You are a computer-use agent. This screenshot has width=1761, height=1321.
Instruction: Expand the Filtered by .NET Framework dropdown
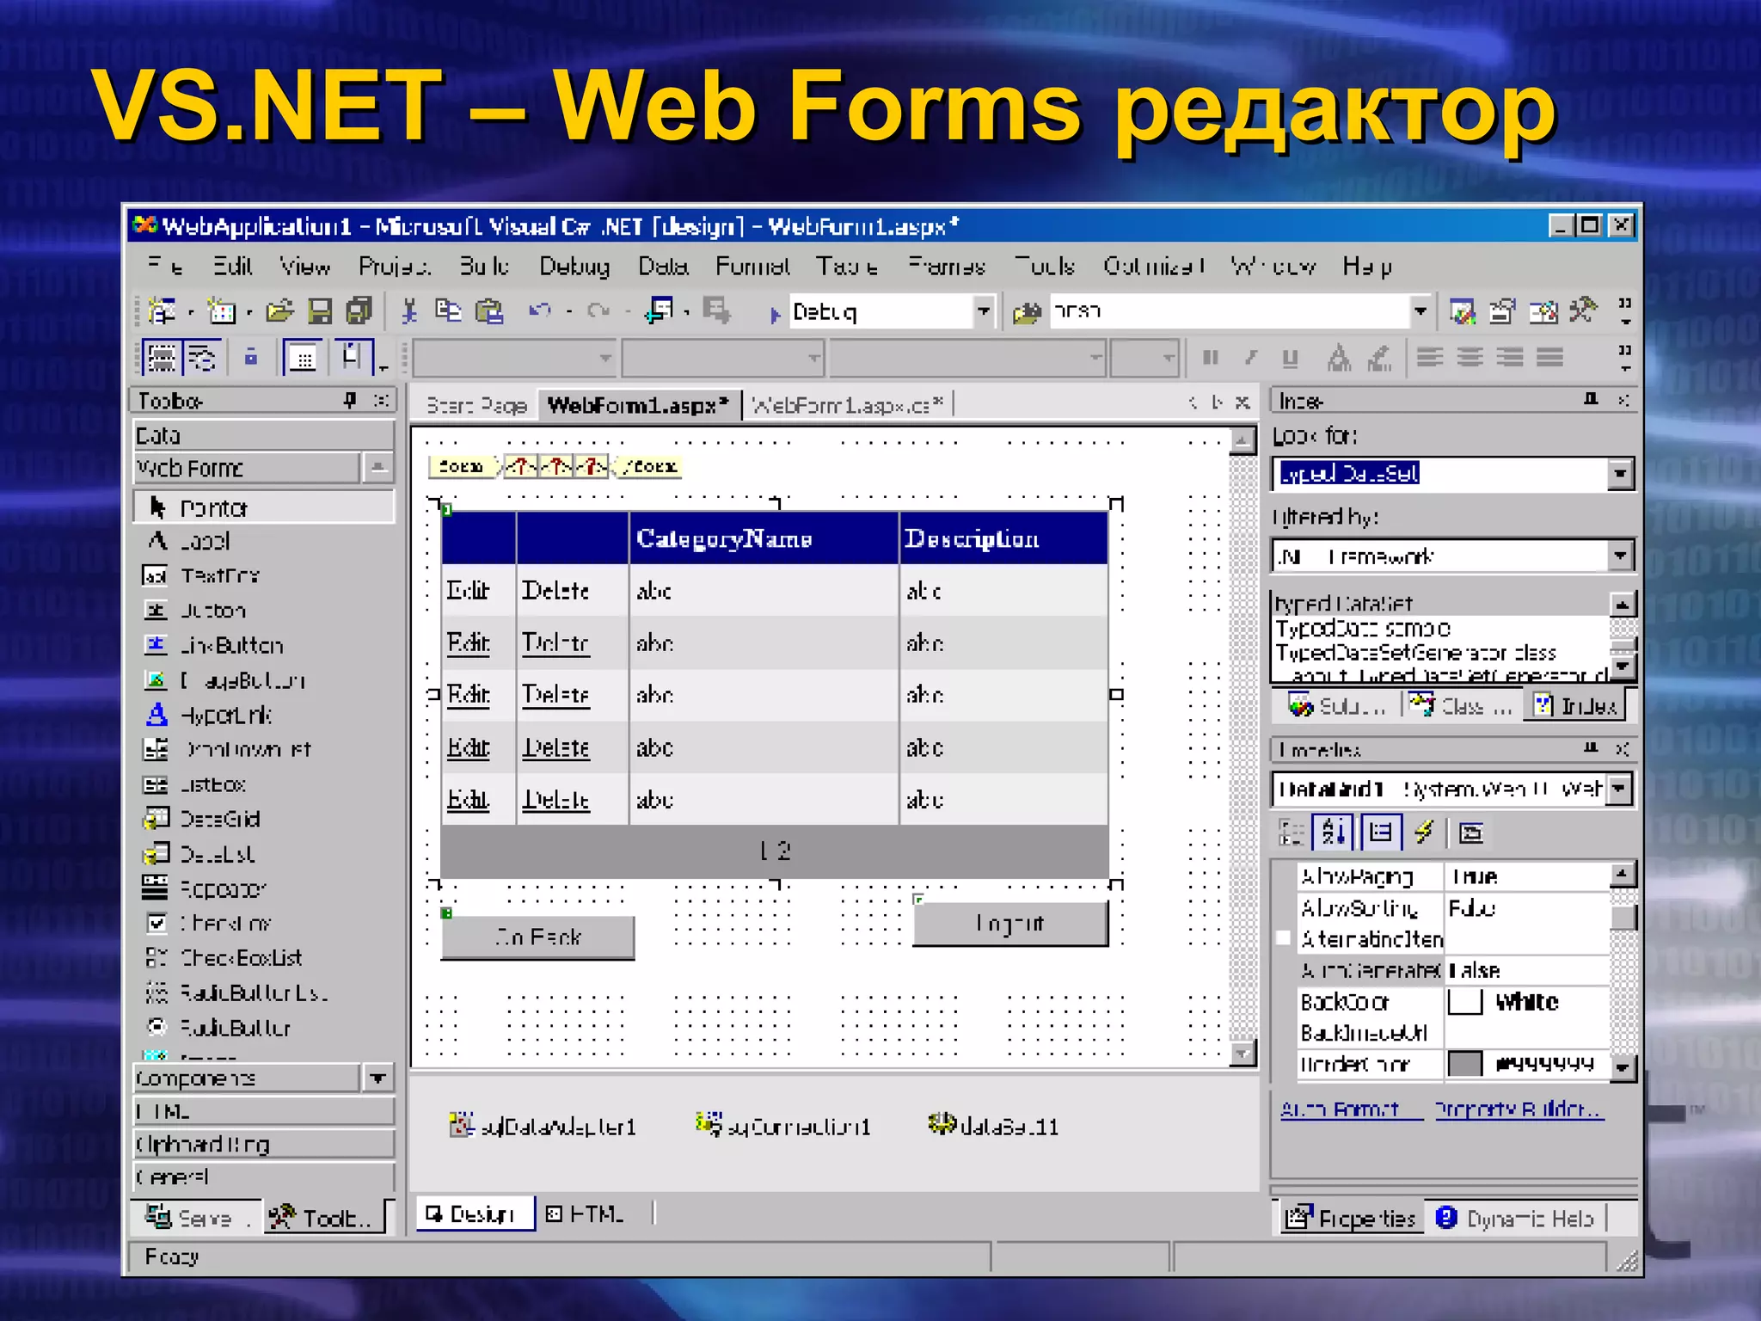click(1620, 556)
